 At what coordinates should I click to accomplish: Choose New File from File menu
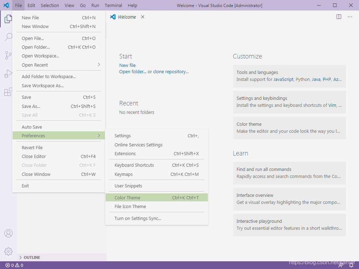59,18
